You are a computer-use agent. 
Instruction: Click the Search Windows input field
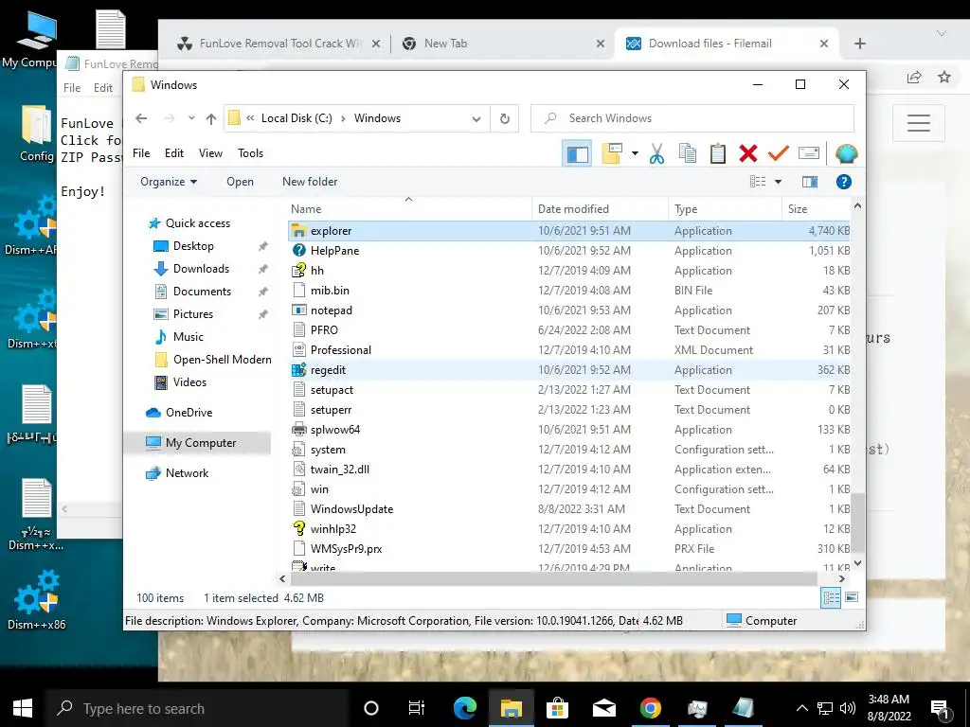[x=692, y=118]
